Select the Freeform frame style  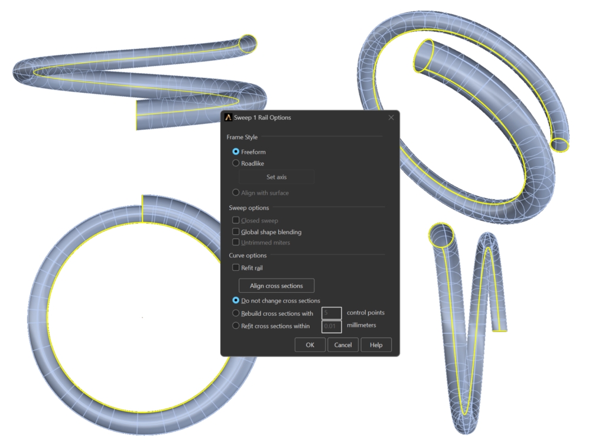click(x=236, y=152)
